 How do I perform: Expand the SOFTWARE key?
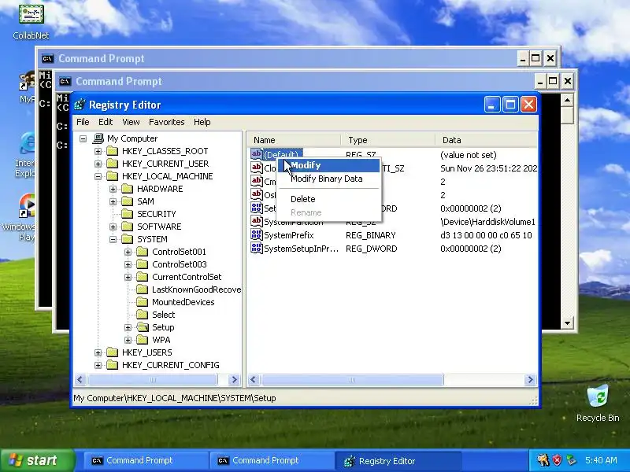click(x=113, y=227)
